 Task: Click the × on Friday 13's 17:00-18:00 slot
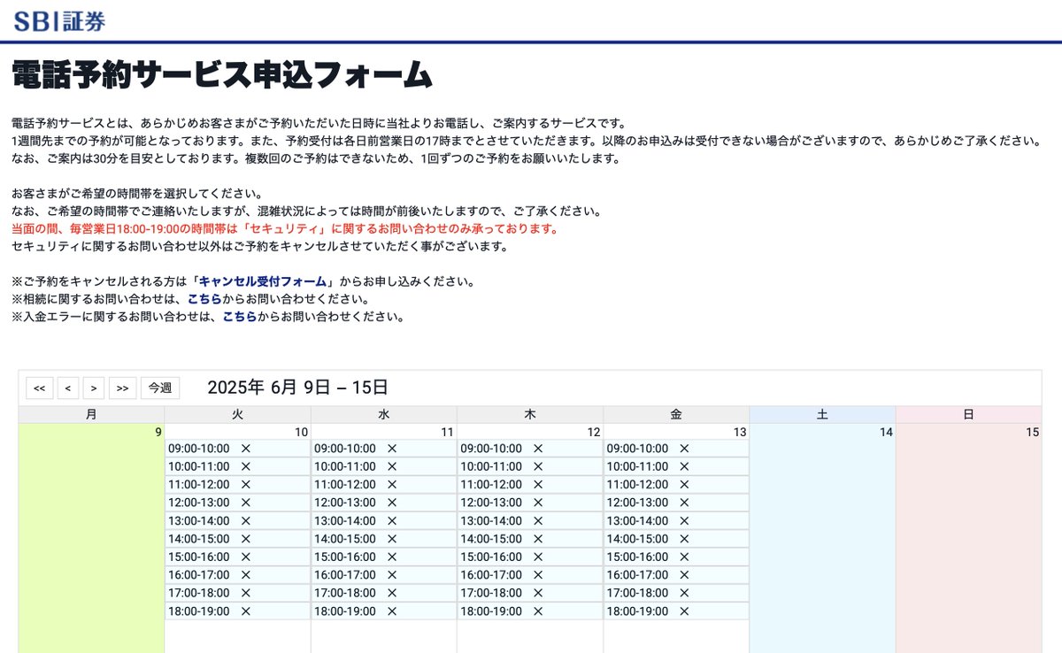point(684,593)
